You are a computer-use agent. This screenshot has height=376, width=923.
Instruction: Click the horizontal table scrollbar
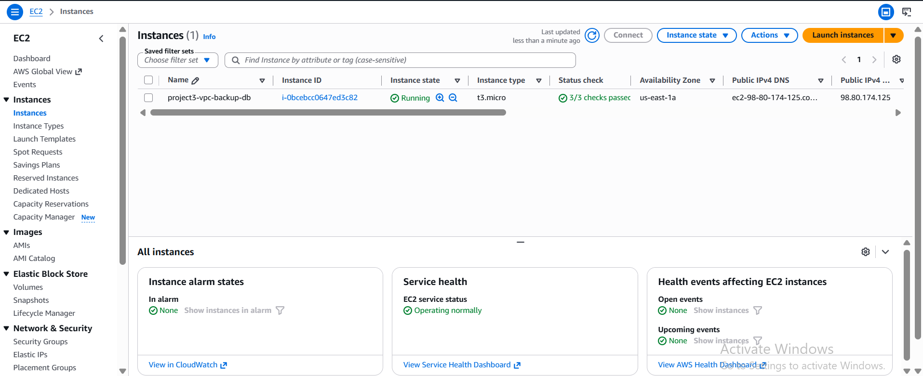[x=328, y=113]
